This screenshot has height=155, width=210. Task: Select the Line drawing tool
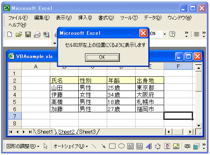pos(94,146)
